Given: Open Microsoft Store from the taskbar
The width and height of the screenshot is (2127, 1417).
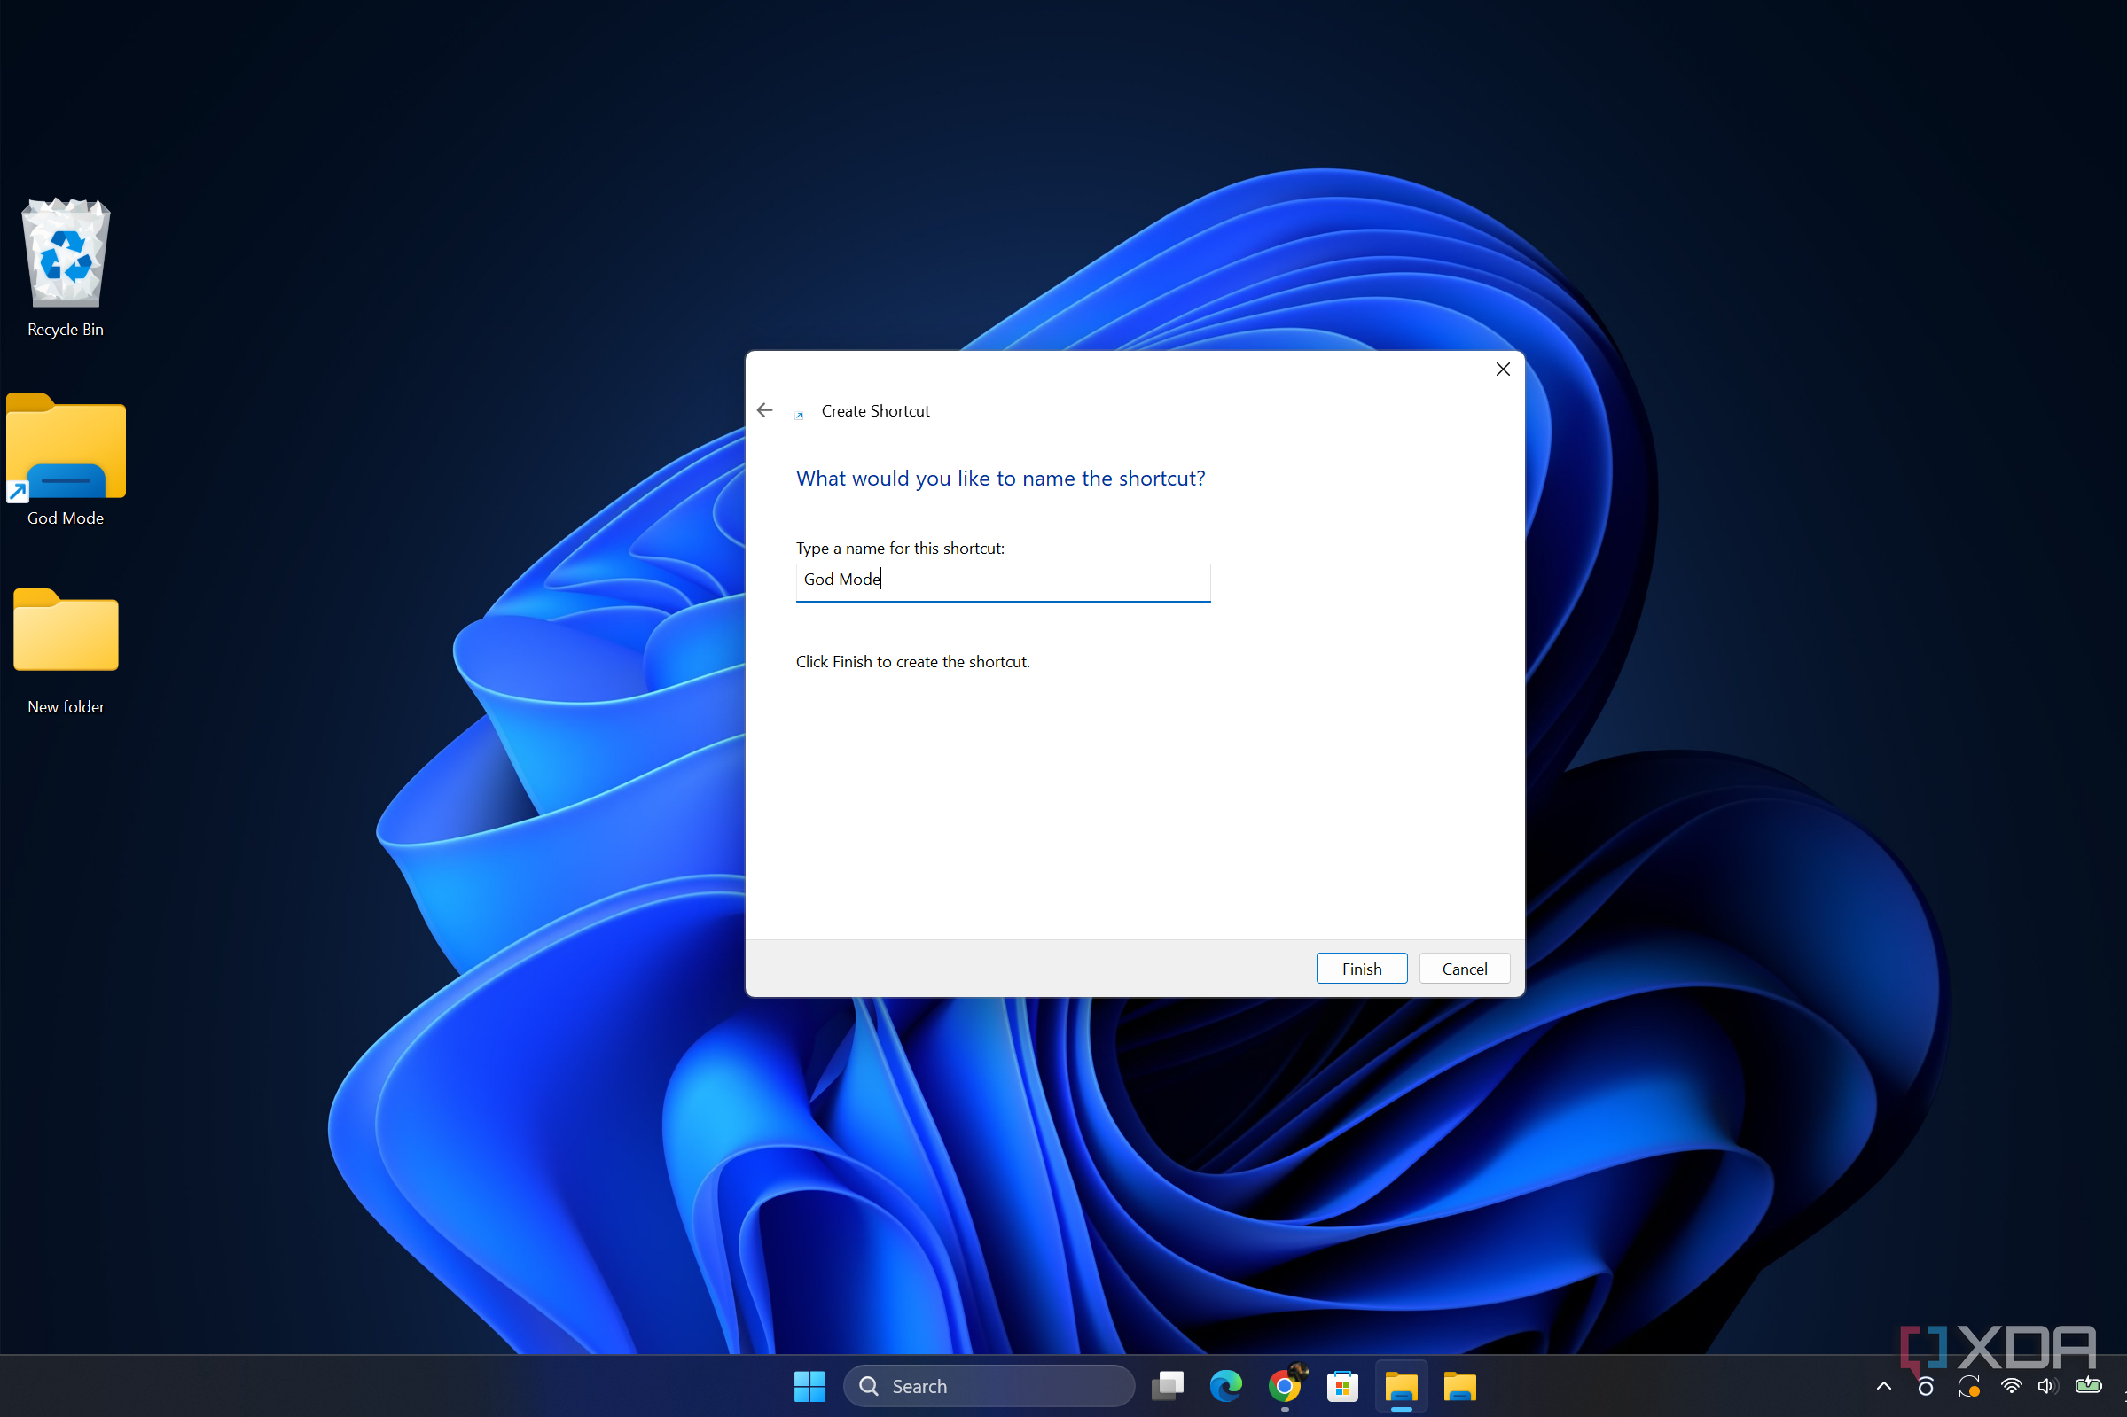Looking at the screenshot, I should tap(1342, 1386).
